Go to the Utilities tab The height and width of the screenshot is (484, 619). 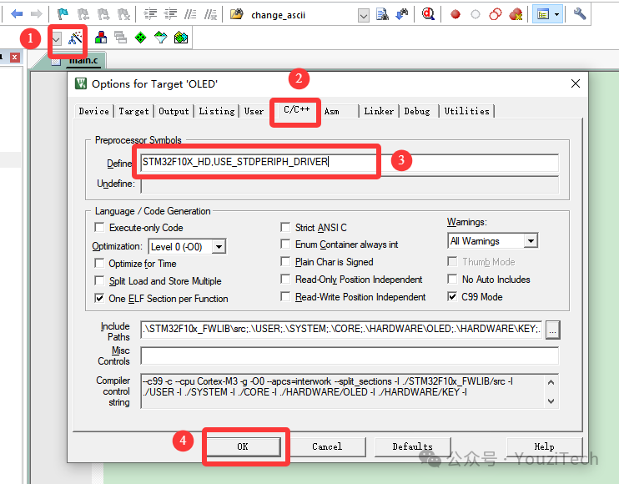click(x=466, y=111)
